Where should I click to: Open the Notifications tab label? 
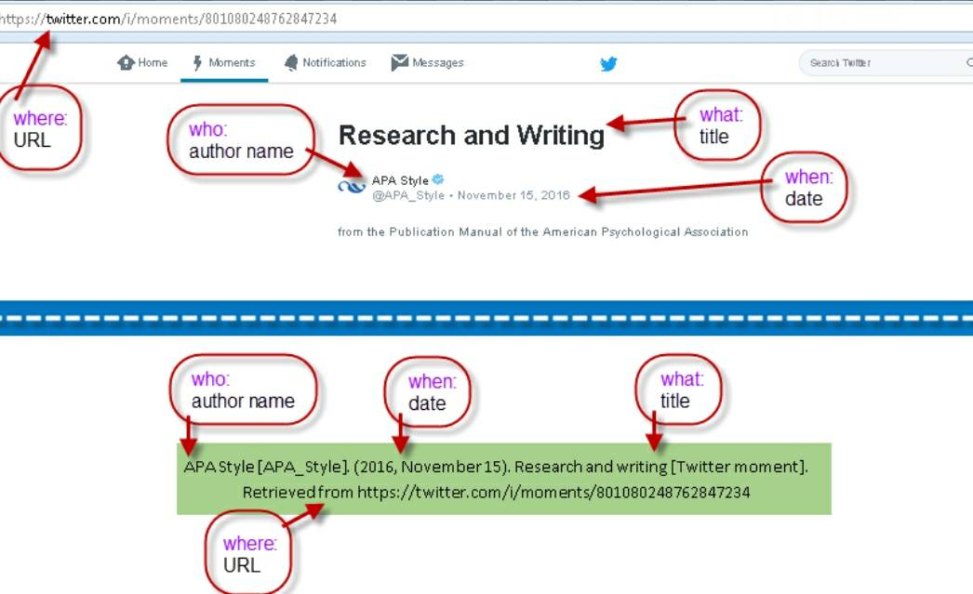click(335, 62)
